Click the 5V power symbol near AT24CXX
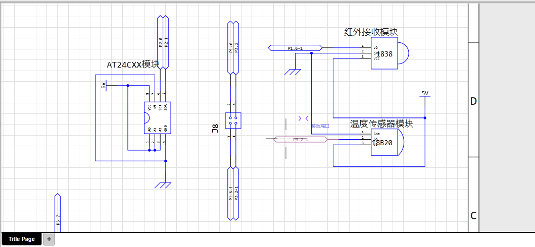Screen dimensions: 535x247 coord(105,85)
